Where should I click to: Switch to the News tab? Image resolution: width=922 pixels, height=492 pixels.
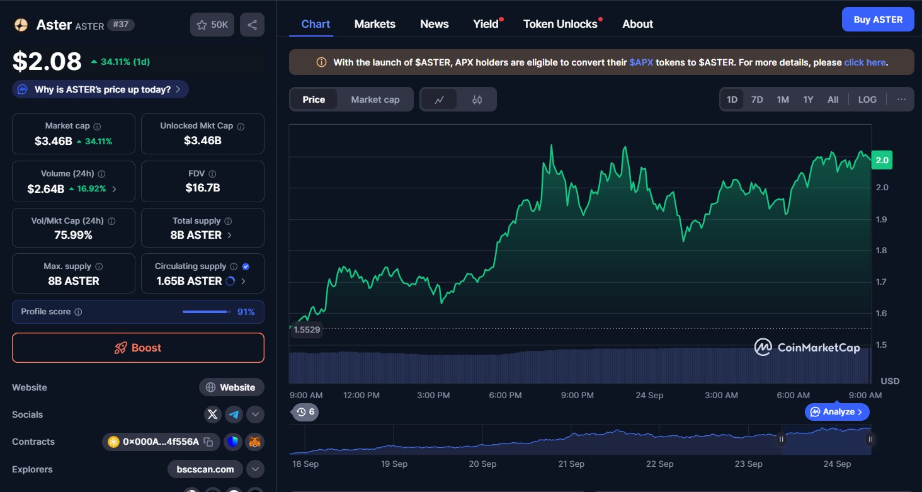click(435, 24)
